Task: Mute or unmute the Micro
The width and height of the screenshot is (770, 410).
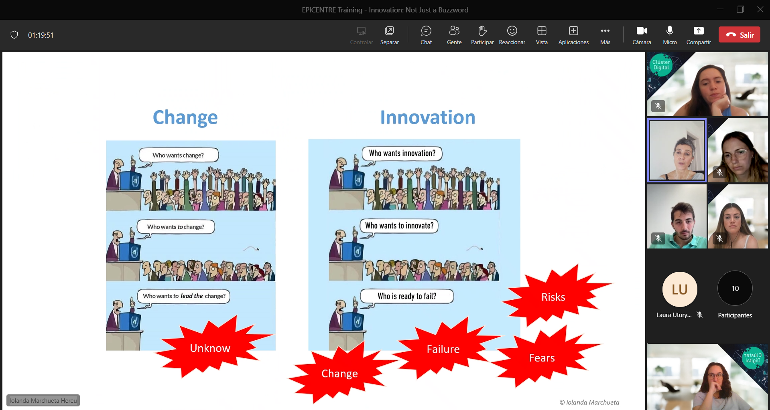Action: click(669, 35)
